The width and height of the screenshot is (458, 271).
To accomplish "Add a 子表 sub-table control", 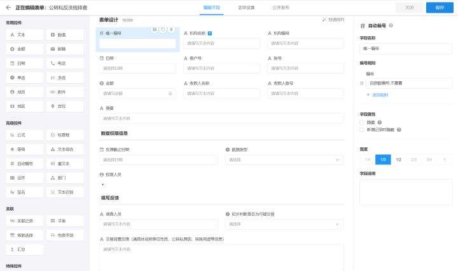I will pos(65,221).
